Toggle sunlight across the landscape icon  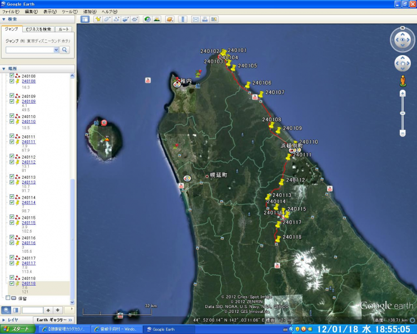tap(157, 19)
